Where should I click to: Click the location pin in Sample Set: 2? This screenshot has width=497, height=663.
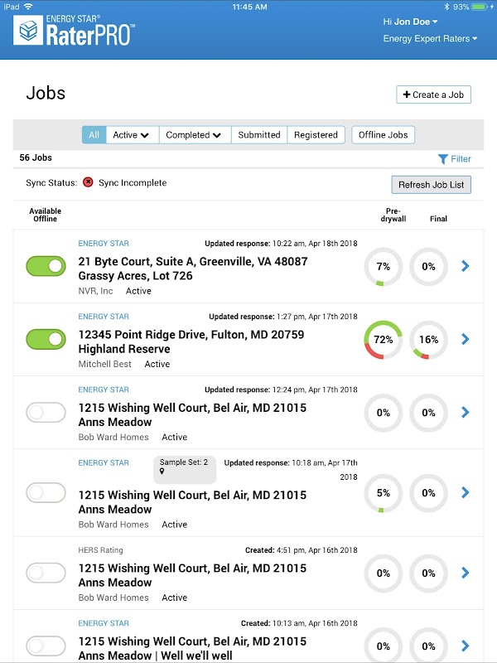(x=162, y=471)
